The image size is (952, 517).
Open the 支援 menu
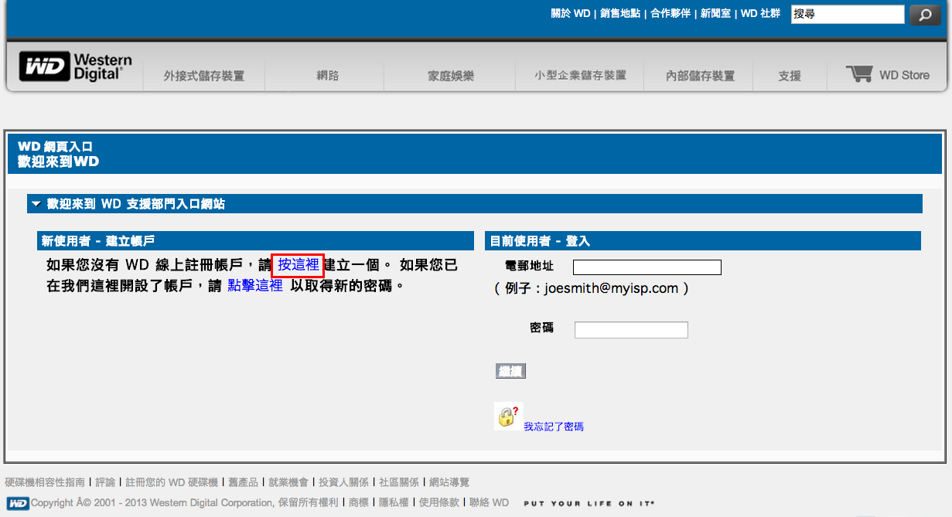pyautogui.click(x=790, y=76)
